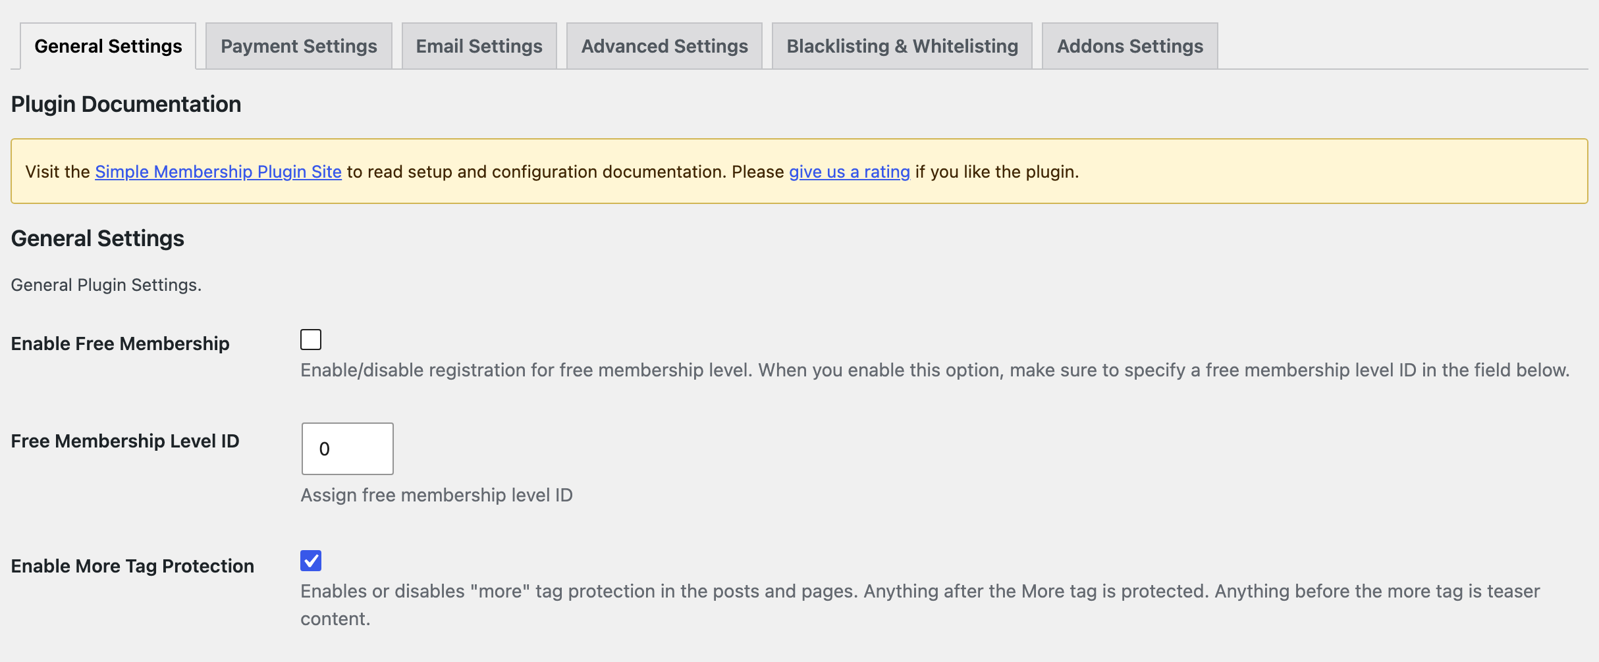Click the Enable Free Membership label
The width and height of the screenshot is (1599, 662).
[x=121, y=344]
